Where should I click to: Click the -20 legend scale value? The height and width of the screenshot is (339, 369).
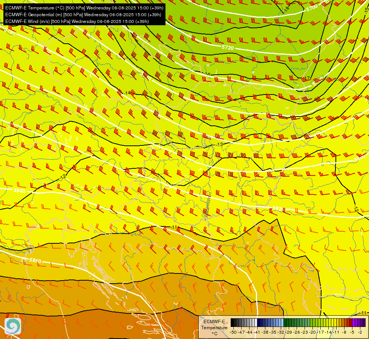(x=312, y=332)
